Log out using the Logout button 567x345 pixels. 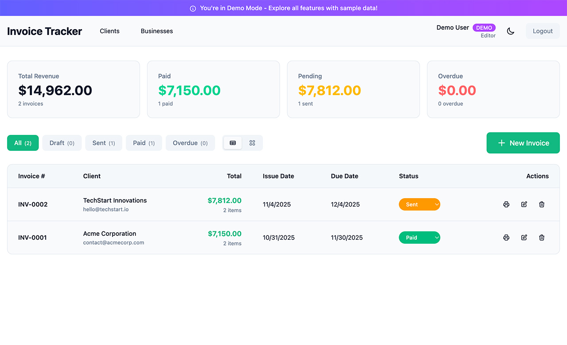[x=543, y=31]
